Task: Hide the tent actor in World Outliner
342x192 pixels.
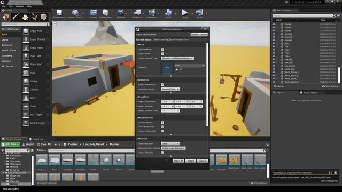Action: point(274,43)
